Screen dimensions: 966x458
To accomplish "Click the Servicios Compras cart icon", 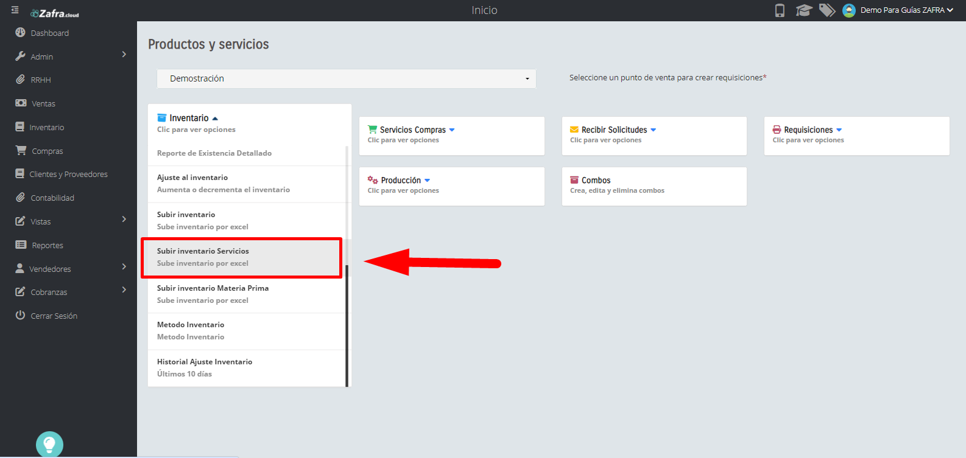I will [x=372, y=129].
